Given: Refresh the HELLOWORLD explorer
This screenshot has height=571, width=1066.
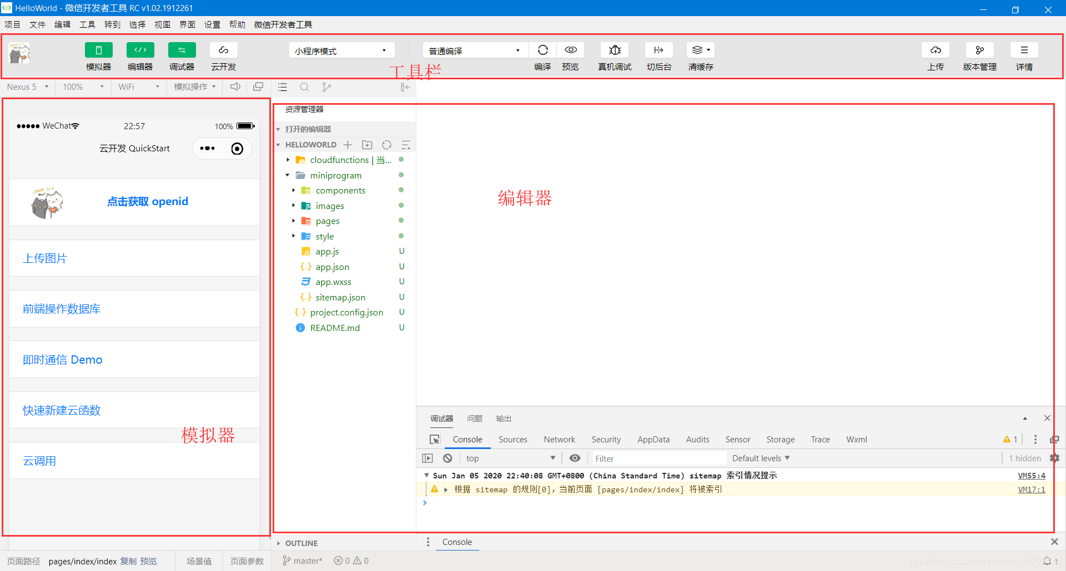Looking at the screenshot, I should pyautogui.click(x=386, y=145).
